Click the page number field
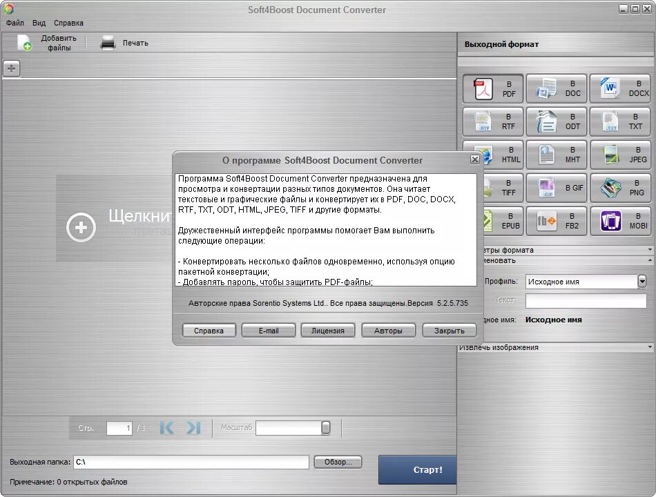656x497 pixels. (x=119, y=428)
